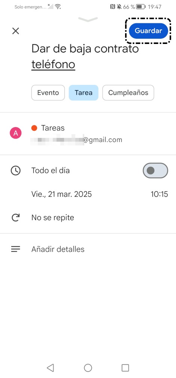This screenshot has width=176, height=378.
Task: Tap the details lines icon
Action: pos(16,249)
